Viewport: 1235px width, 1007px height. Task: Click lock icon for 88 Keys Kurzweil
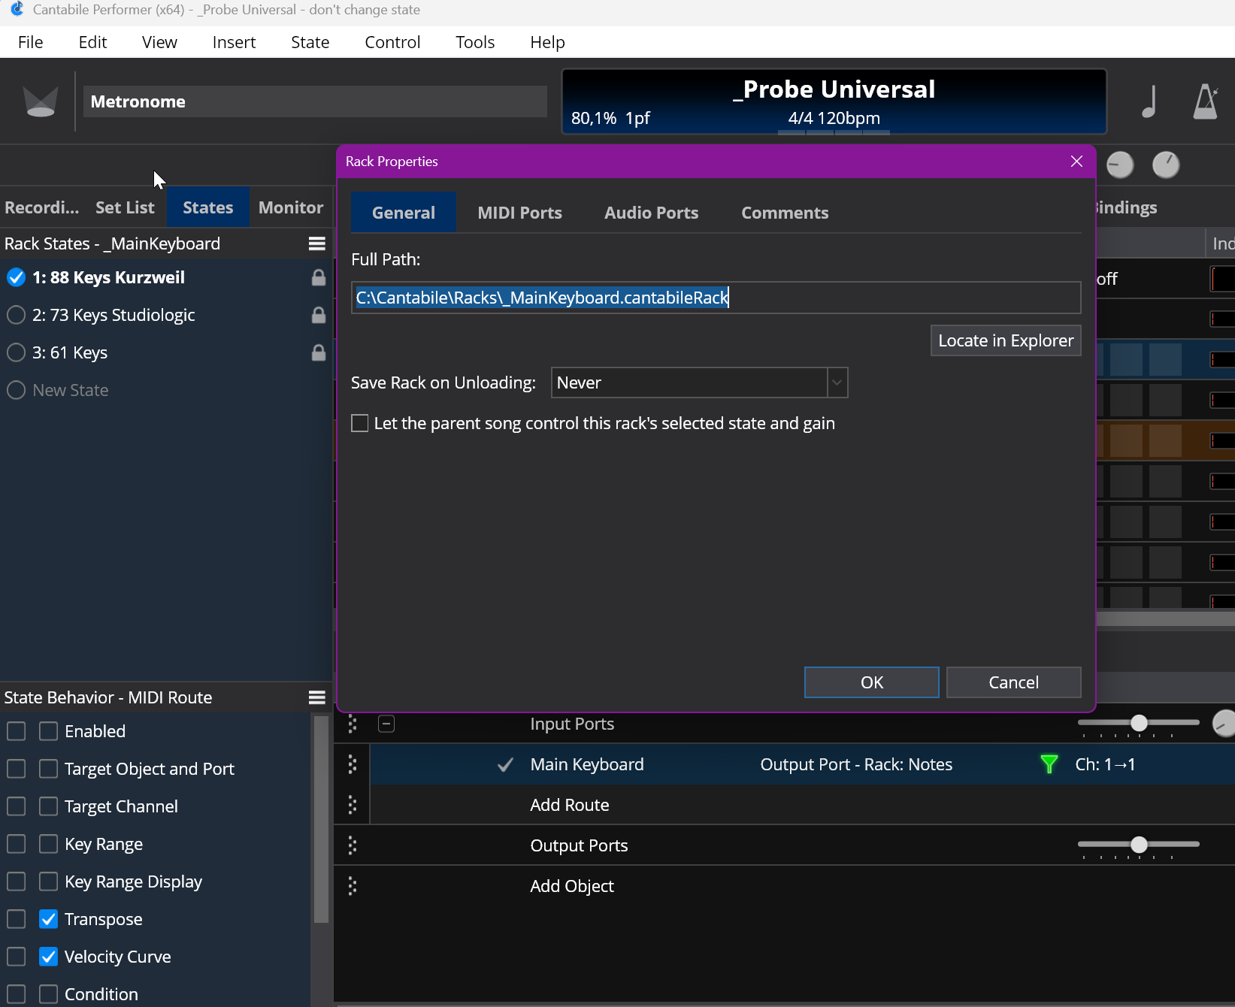tap(319, 277)
